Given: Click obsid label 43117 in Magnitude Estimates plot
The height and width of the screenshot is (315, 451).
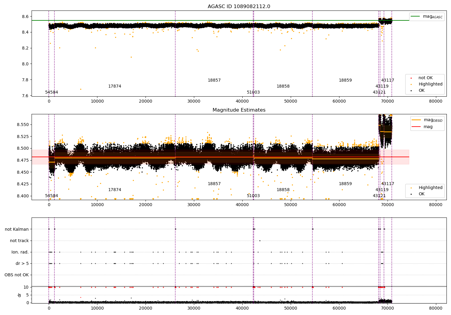Looking at the screenshot, I should point(388,184).
